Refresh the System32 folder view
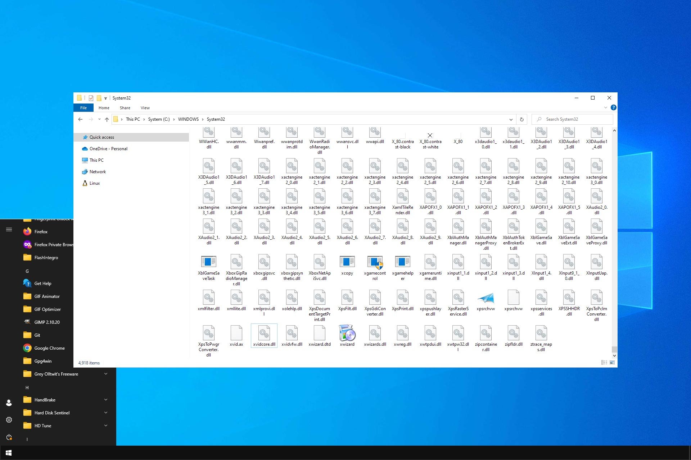691x460 pixels. tap(521, 119)
